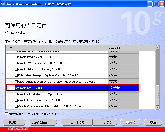
Task: Click 未安裝 status of interMedia Client Option
Action: (123, 94)
